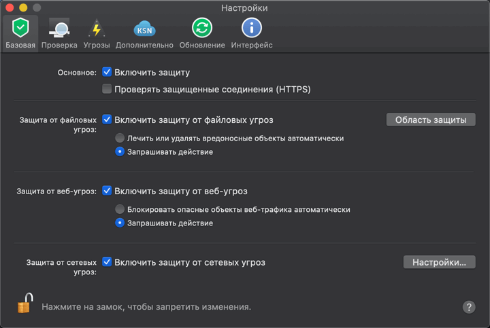Open help with the question mark button
Image resolution: width=490 pixels, height=328 pixels.
469,307
